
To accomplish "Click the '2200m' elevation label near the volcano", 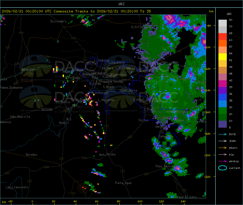I will [x=72, y=193].
